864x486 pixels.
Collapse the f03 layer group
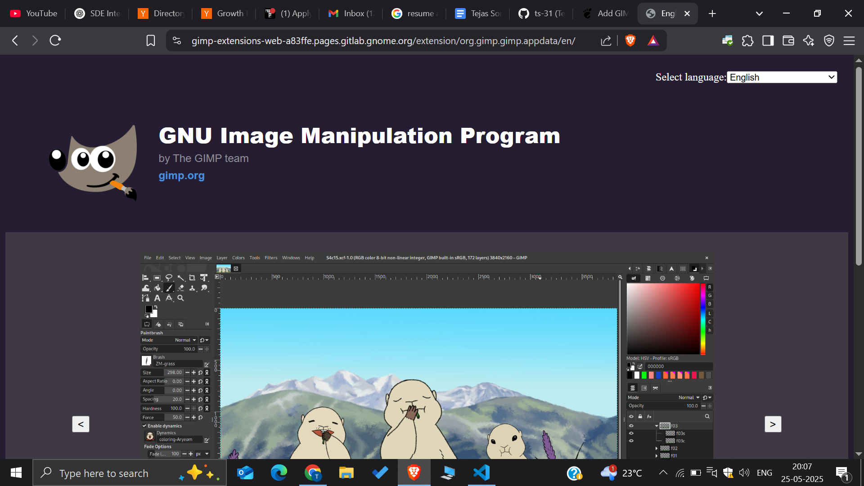[656, 426]
